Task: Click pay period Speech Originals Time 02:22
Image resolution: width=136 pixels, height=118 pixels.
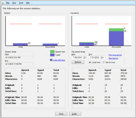Action: click(91, 97)
